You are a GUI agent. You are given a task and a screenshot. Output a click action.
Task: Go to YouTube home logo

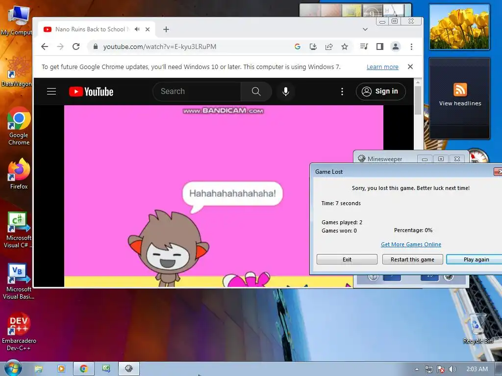tap(91, 92)
